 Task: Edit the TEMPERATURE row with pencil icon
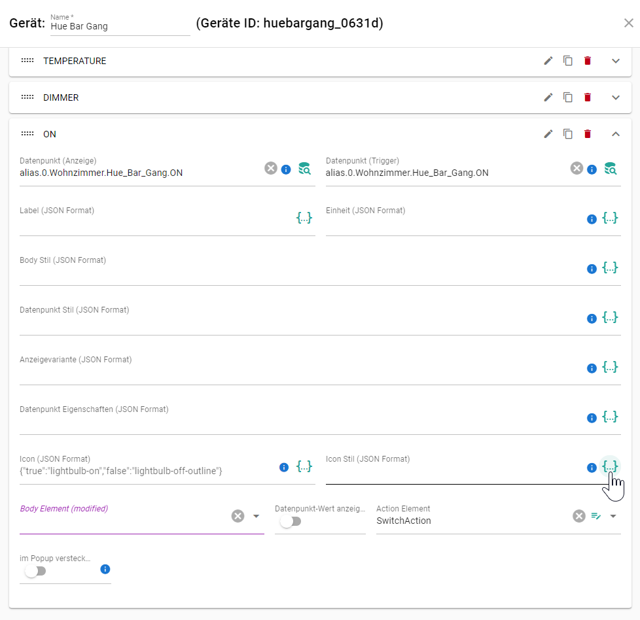click(548, 61)
